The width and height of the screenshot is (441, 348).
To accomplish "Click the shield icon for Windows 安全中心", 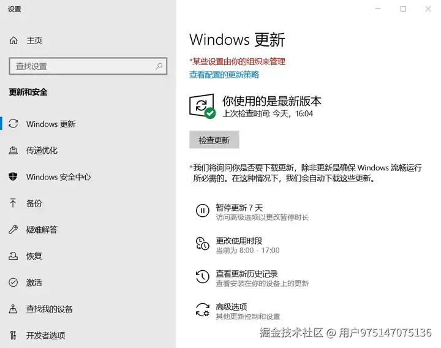I will [x=13, y=176].
